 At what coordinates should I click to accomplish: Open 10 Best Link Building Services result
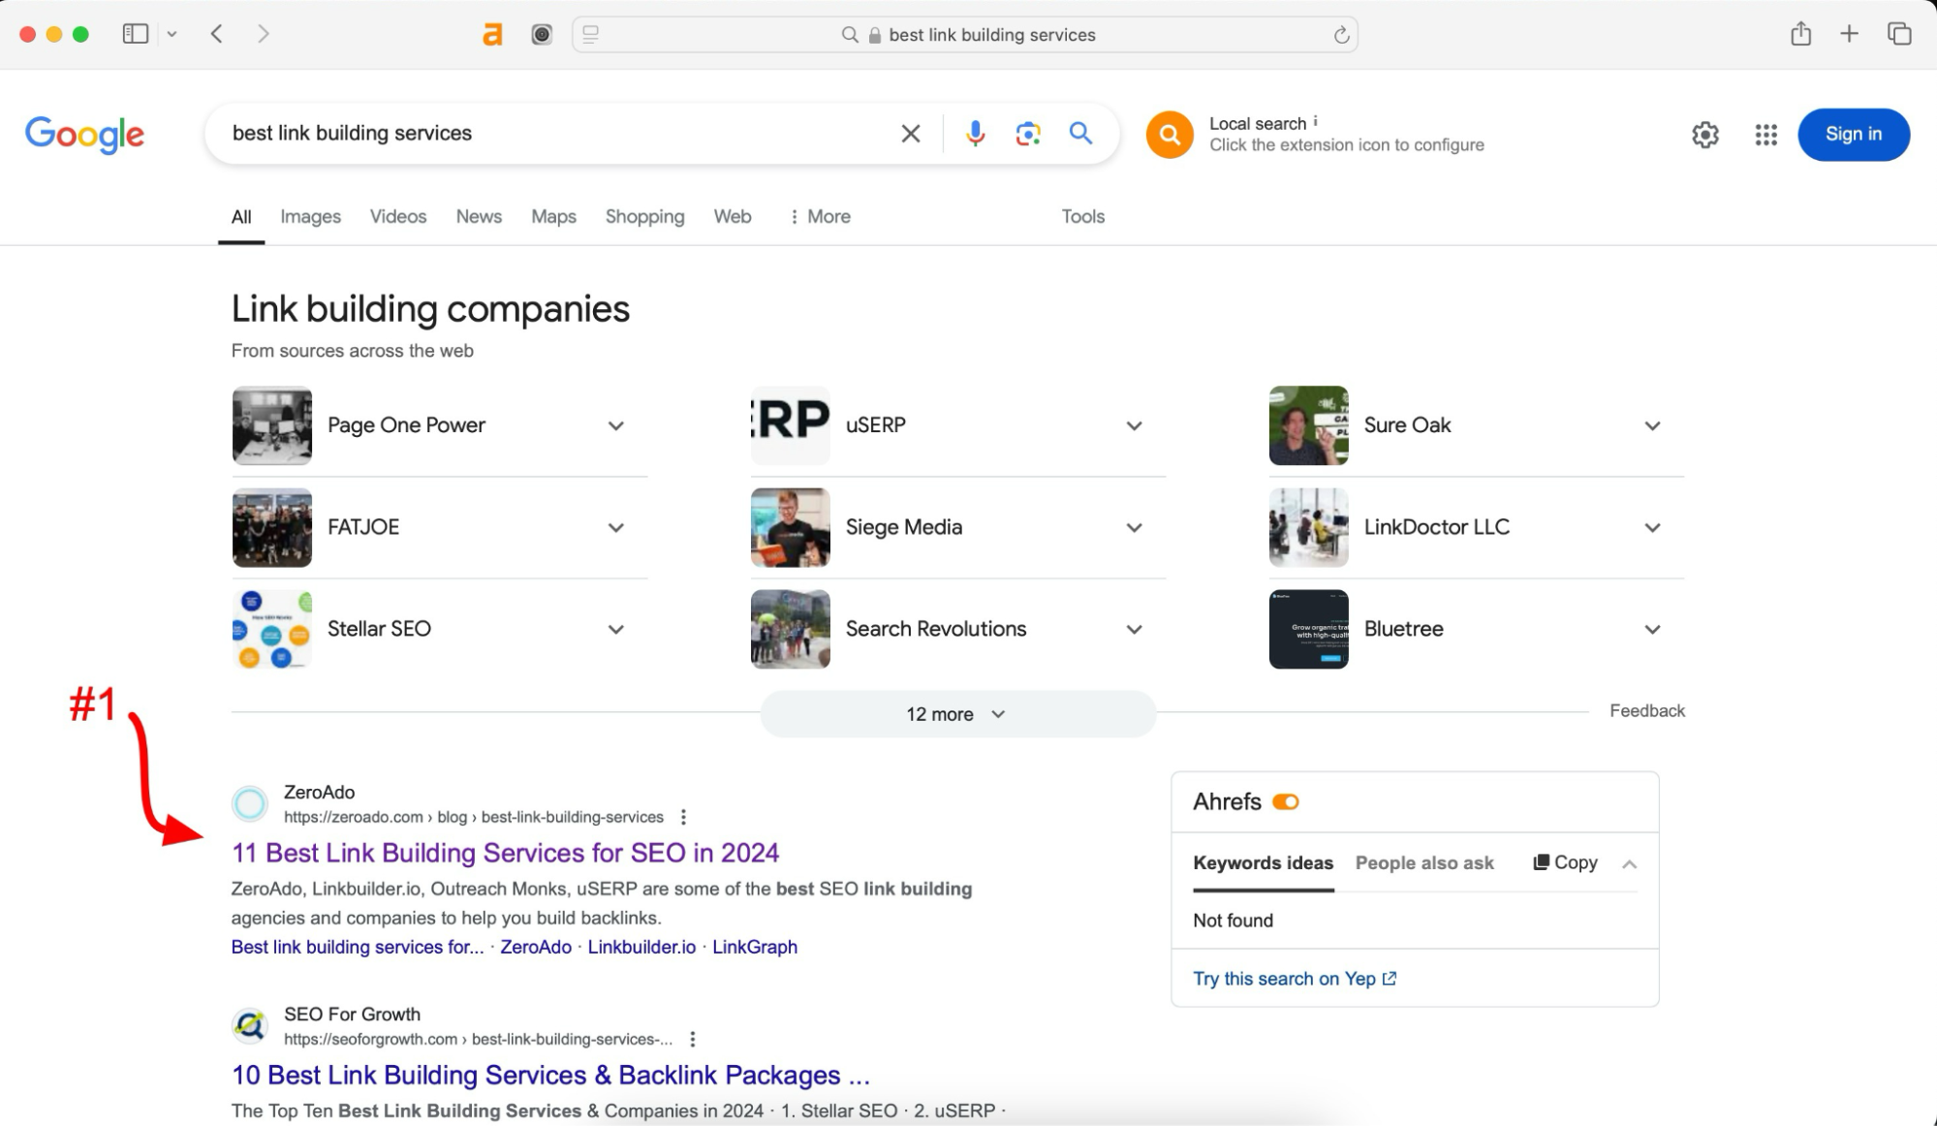(550, 1075)
